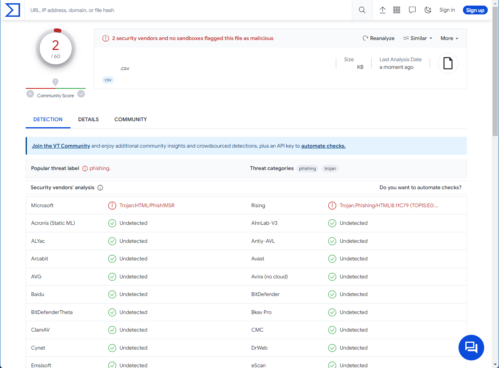499x368 pixels.
Task: Click the Reanalyze button
Action: 379,38
